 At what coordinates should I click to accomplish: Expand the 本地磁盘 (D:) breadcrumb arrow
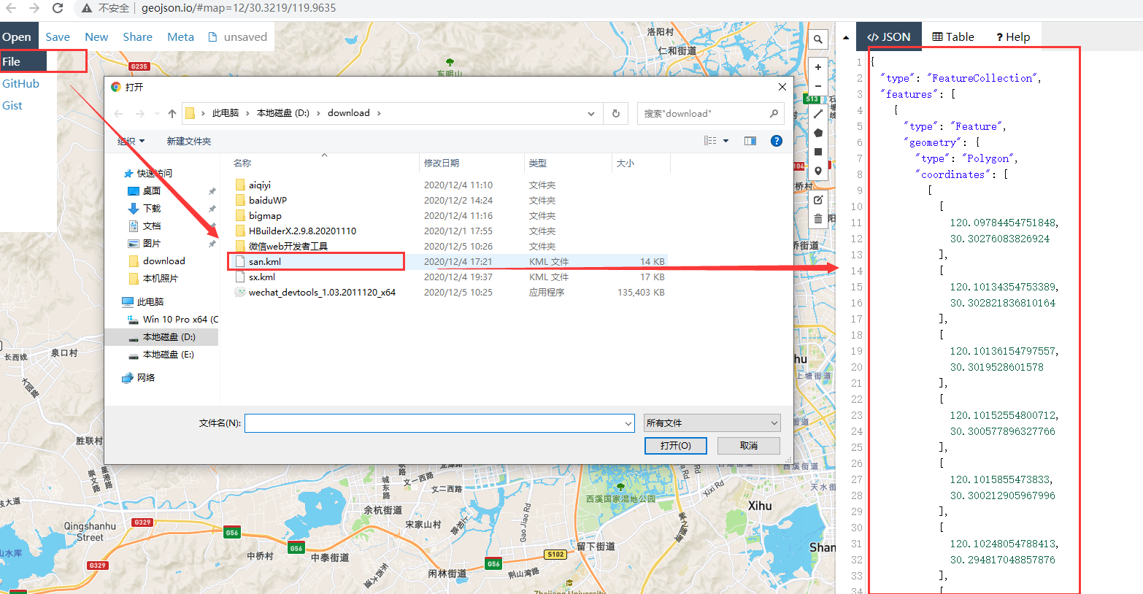click(x=319, y=113)
